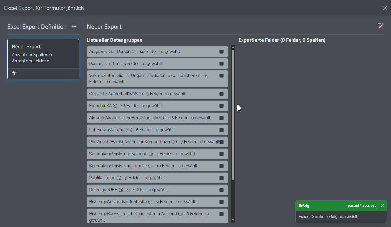Image resolution: width=391 pixels, height=227 pixels.
Task: Open edit mode using the pencil icon
Action: pos(381,26)
